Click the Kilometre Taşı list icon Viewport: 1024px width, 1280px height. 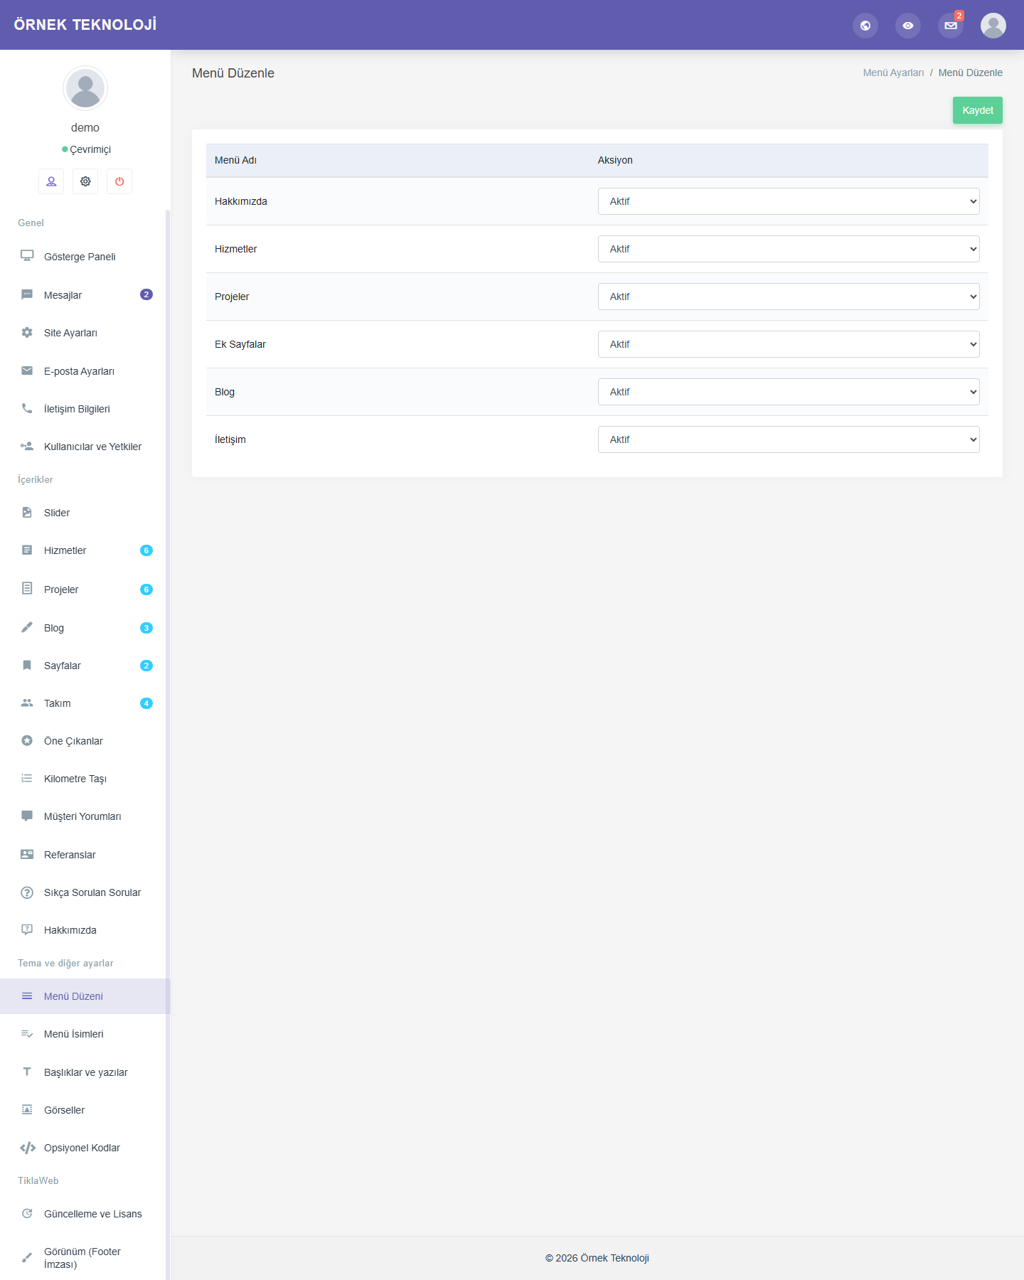[27, 778]
